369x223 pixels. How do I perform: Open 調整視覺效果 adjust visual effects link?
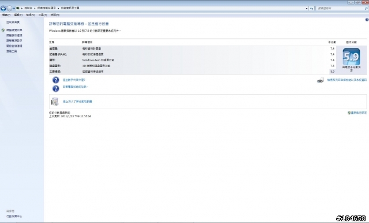(14, 30)
